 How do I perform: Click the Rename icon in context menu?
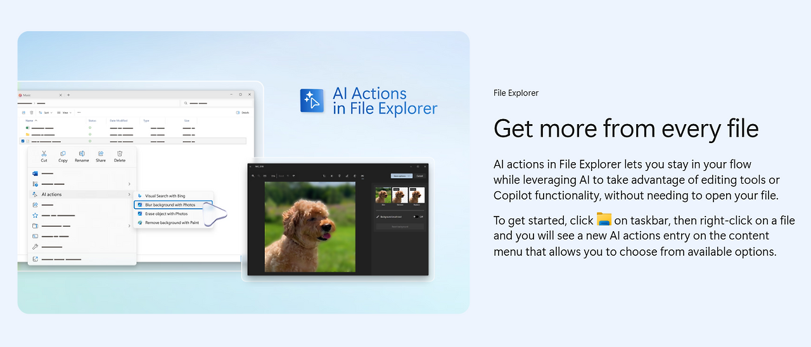pyautogui.click(x=82, y=153)
